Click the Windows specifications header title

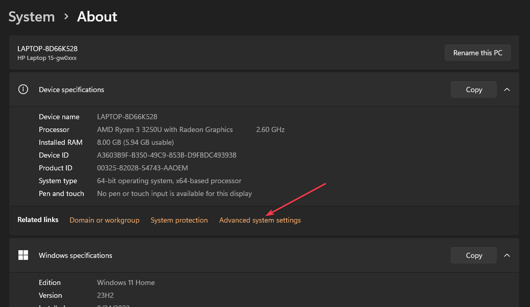pyautogui.click(x=76, y=255)
